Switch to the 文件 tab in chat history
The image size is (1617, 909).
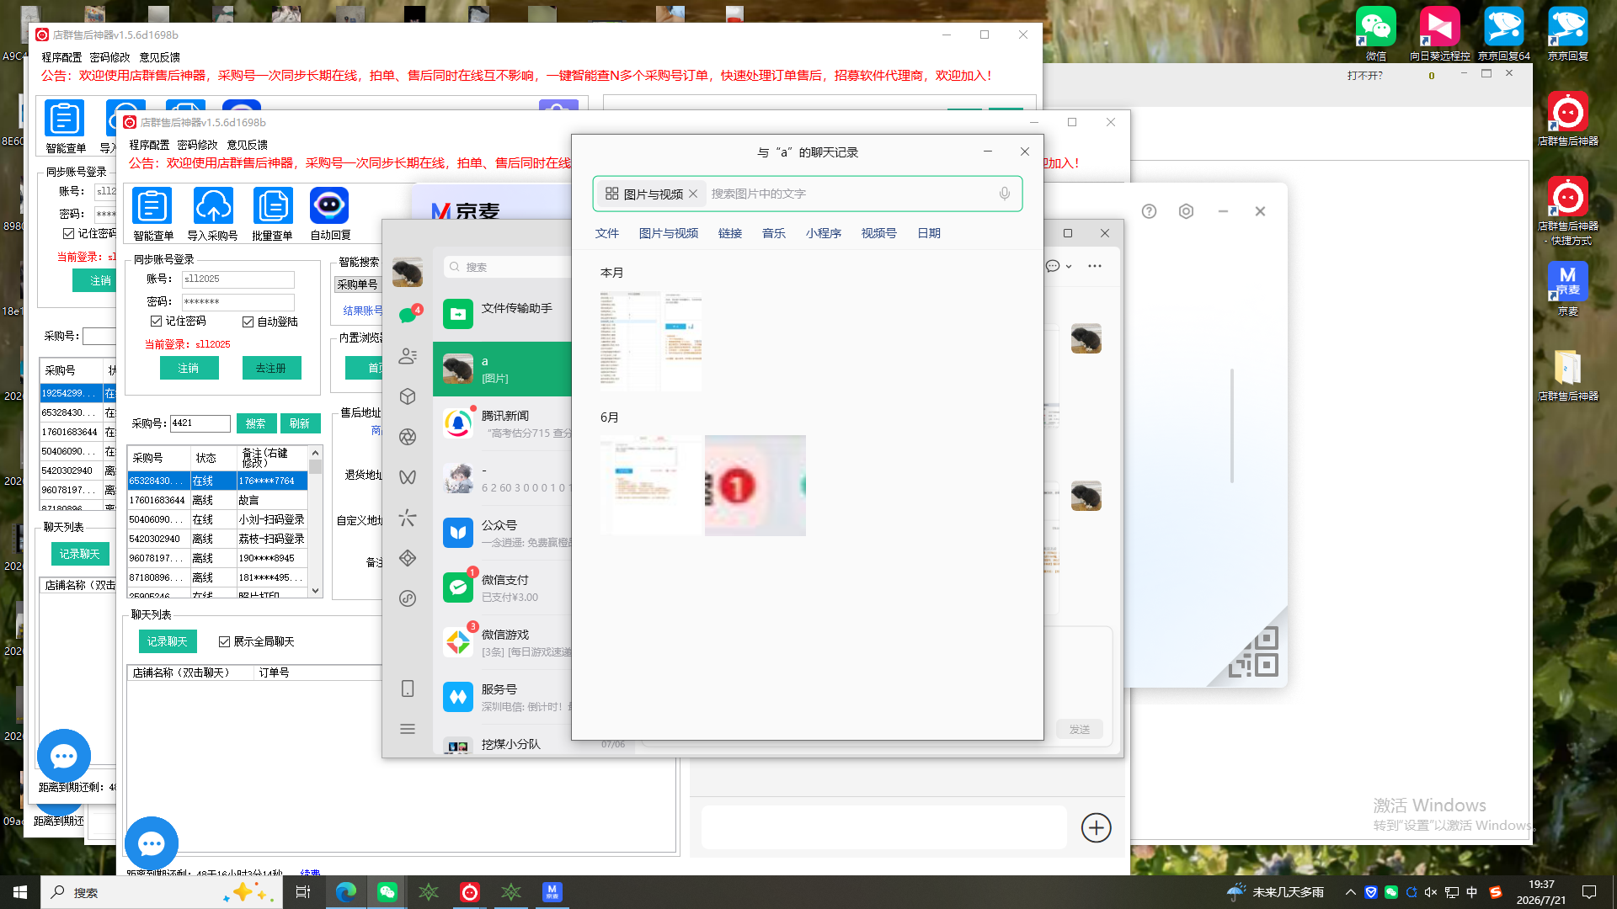pos(607,233)
